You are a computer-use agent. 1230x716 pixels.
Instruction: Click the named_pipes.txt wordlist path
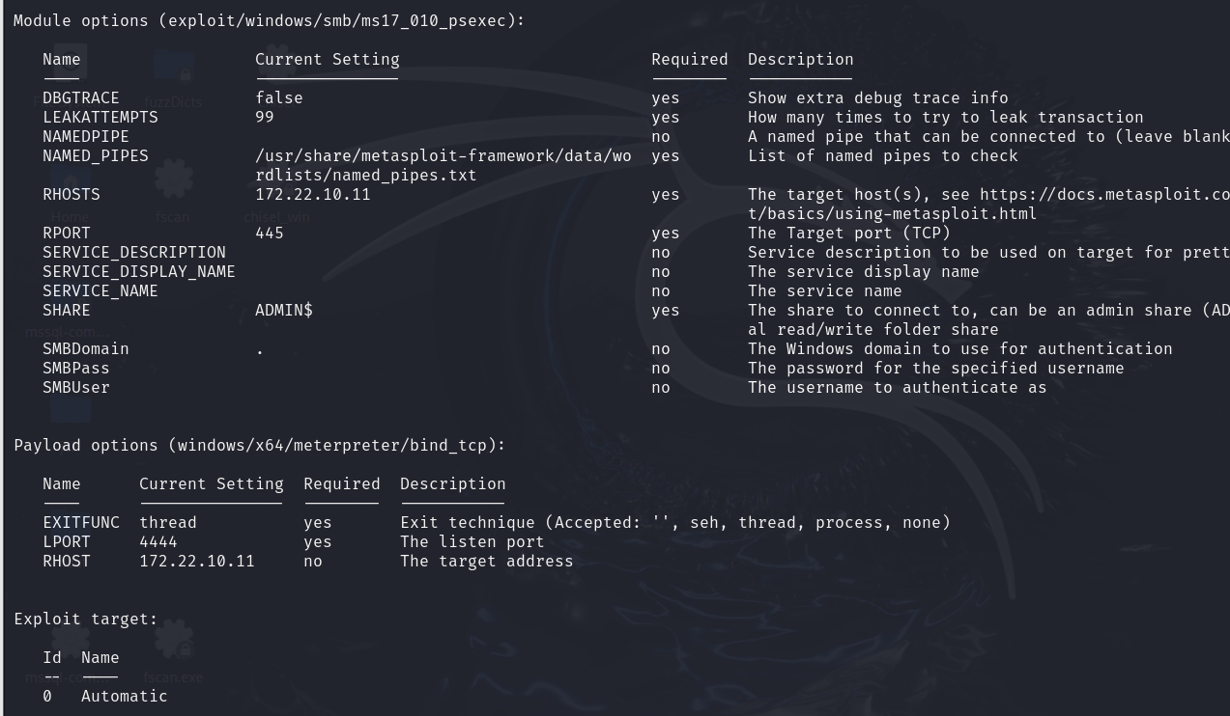click(443, 165)
